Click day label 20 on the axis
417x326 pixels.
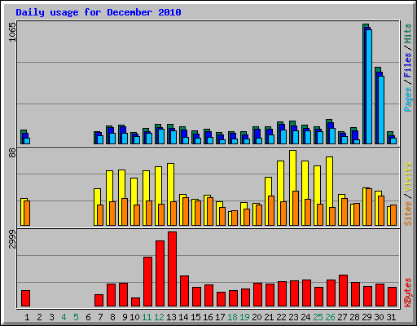click(257, 317)
